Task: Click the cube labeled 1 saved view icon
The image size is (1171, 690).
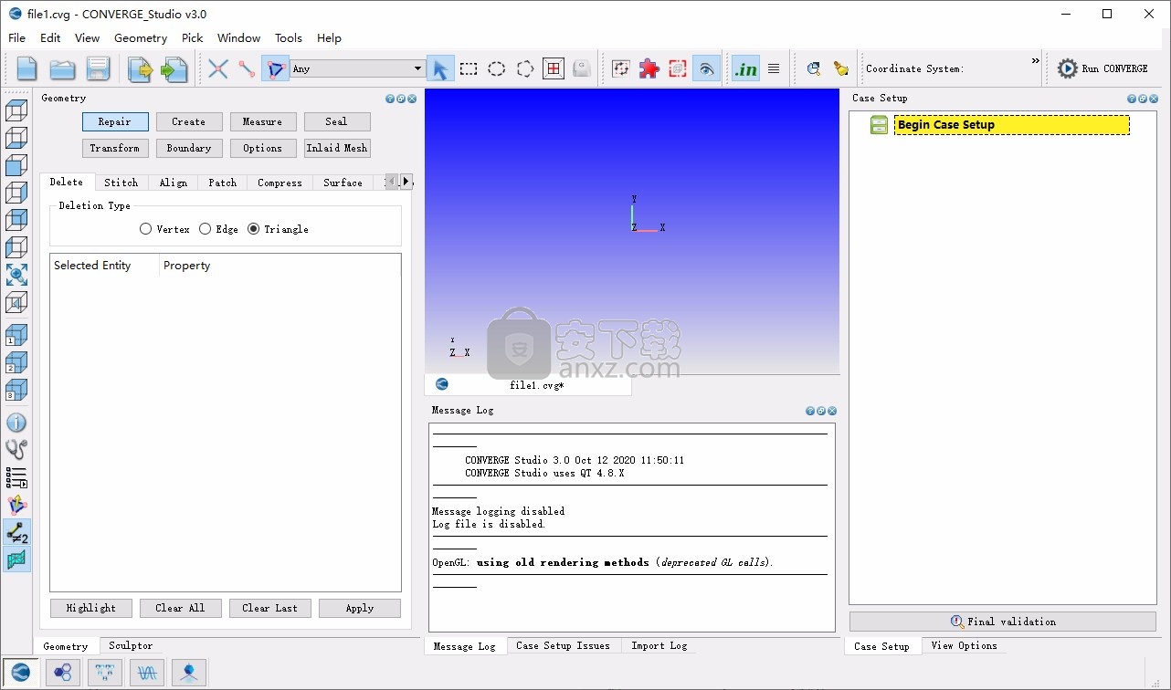Action: click(x=16, y=336)
